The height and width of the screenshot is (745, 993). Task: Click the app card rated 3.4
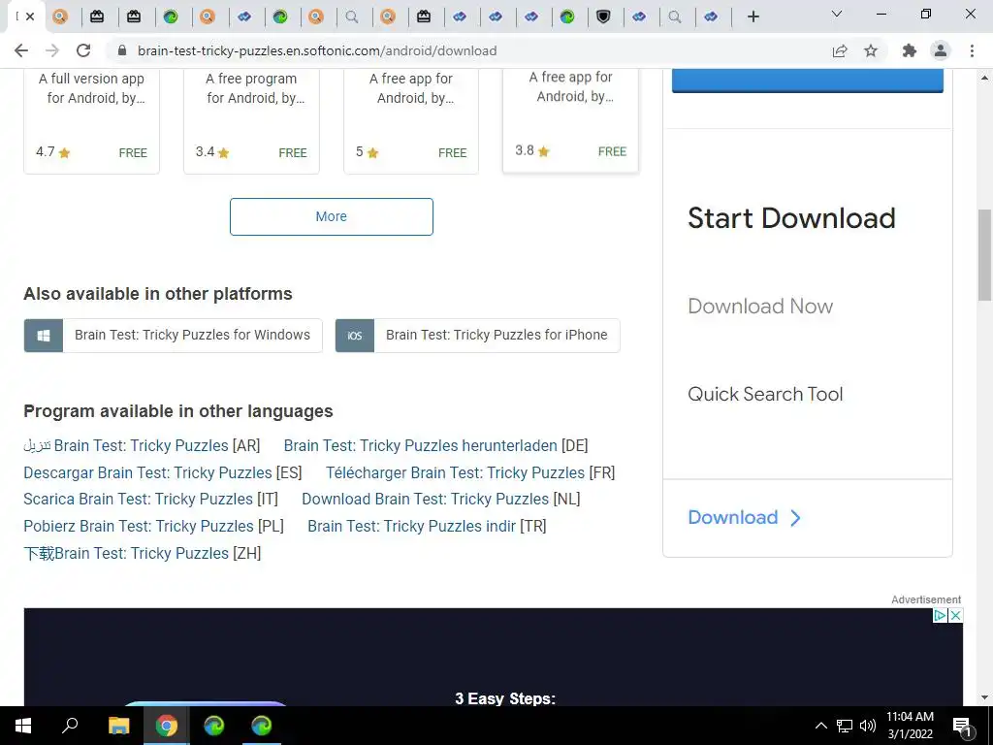251,121
